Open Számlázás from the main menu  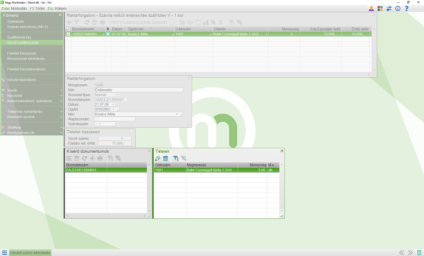(x=16, y=22)
